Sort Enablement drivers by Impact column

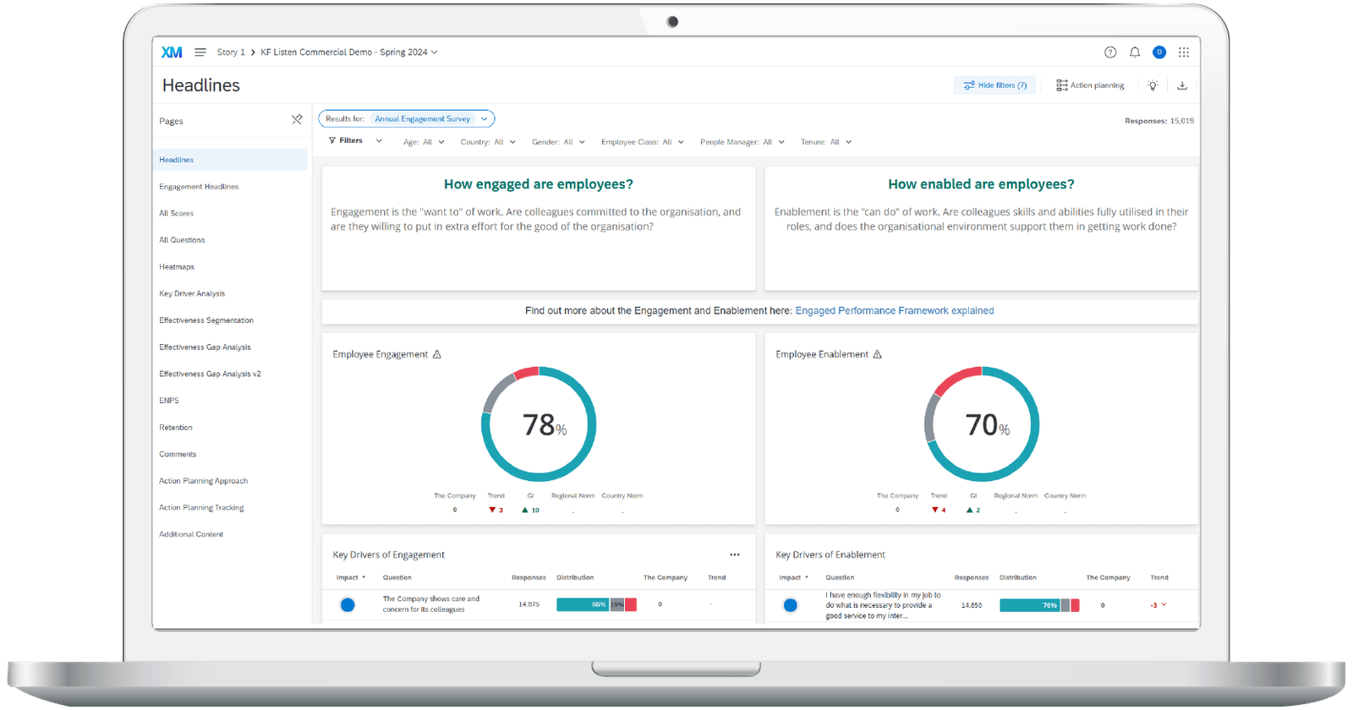coord(794,578)
